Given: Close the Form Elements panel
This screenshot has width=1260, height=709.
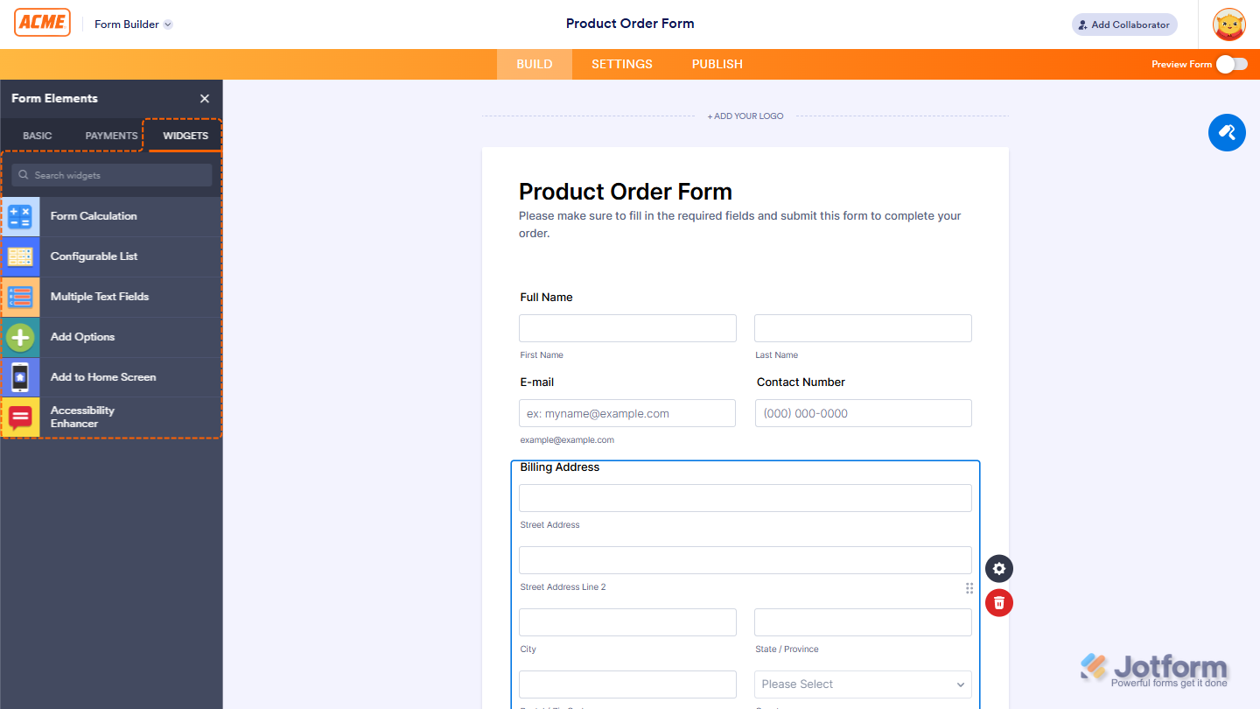Looking at the screenshot, I should click(x=204, y=98).
